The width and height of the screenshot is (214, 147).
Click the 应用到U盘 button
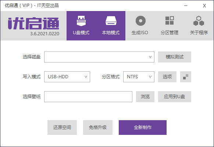(x=175, y=97)
